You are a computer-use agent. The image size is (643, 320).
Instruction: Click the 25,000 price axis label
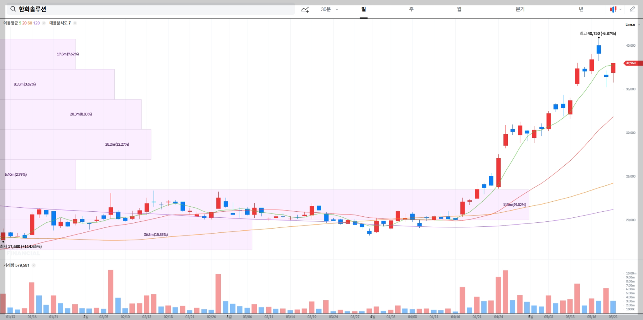[630, 177]
